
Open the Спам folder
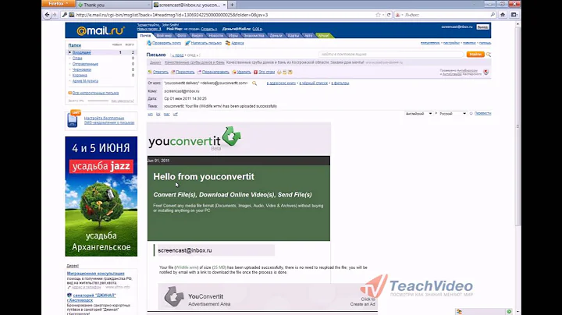[77, 58]
